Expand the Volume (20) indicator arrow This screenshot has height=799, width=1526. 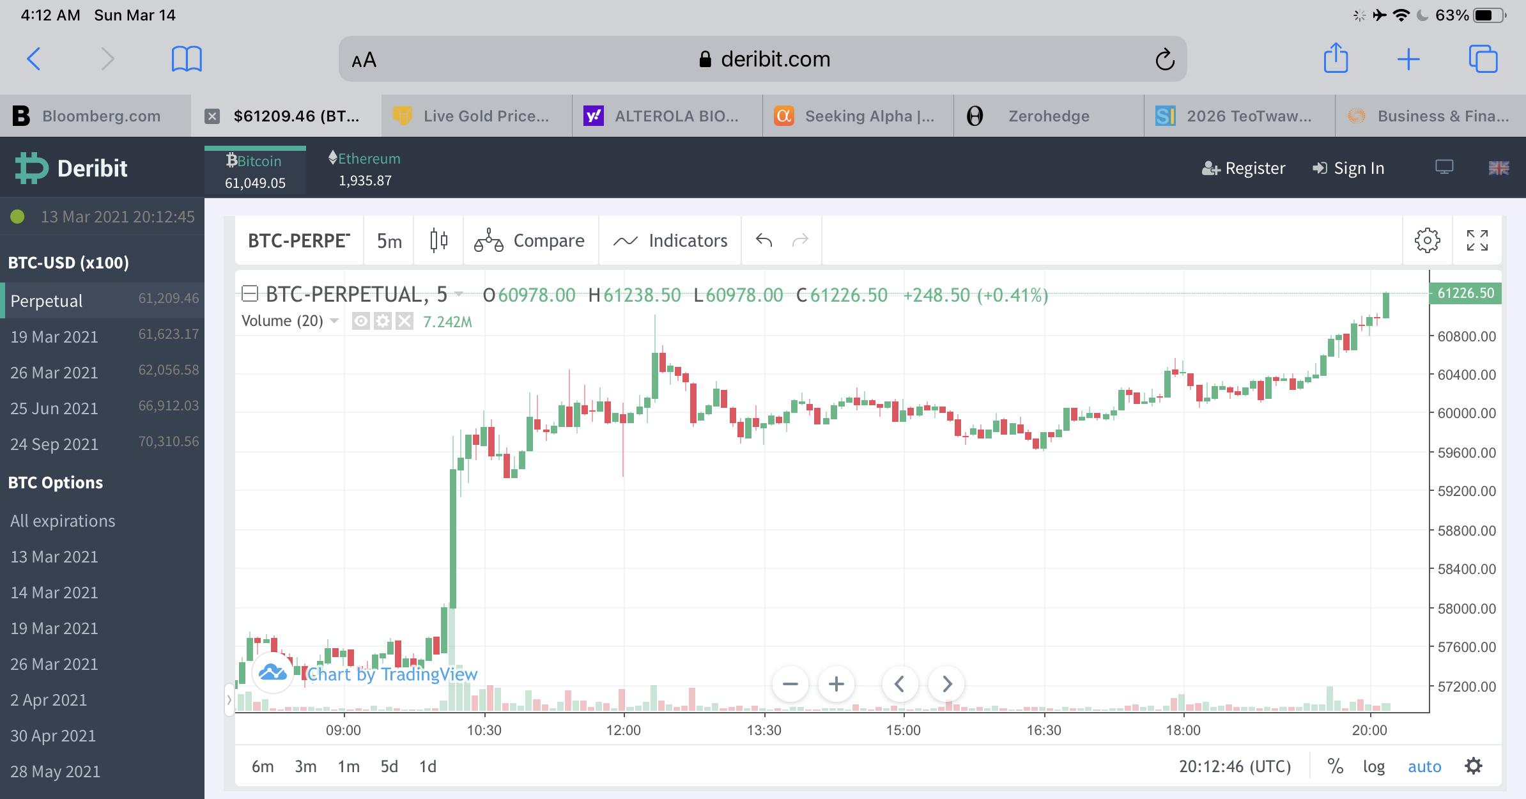[334, 321]
